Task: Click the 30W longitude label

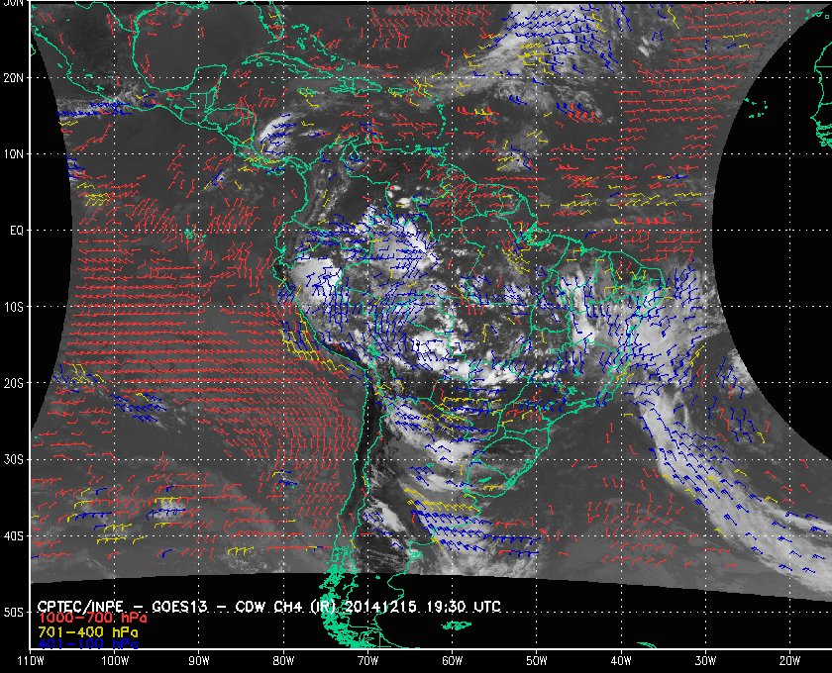Action: coord(705,661)
